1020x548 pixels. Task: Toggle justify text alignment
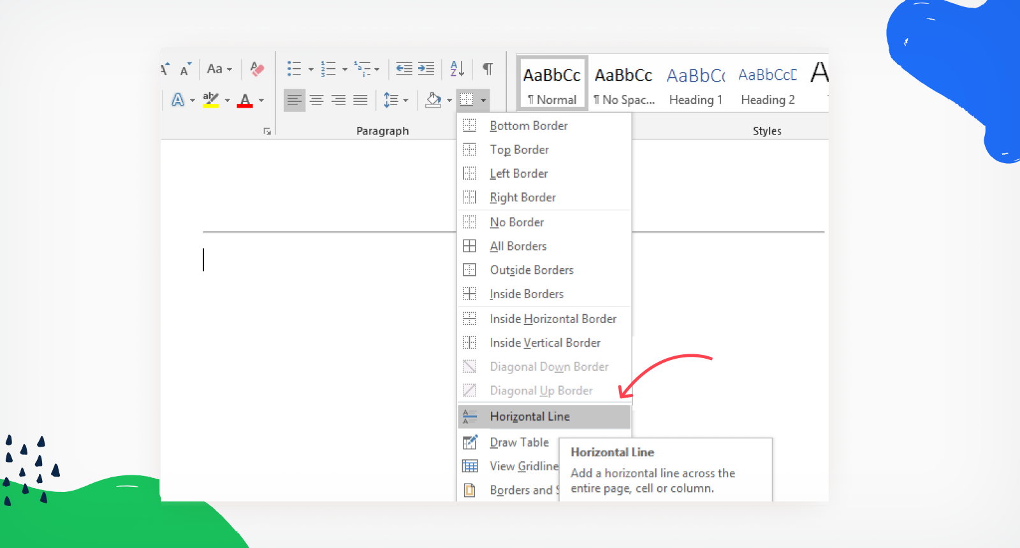pyautogui.click(x=360, y=100)
